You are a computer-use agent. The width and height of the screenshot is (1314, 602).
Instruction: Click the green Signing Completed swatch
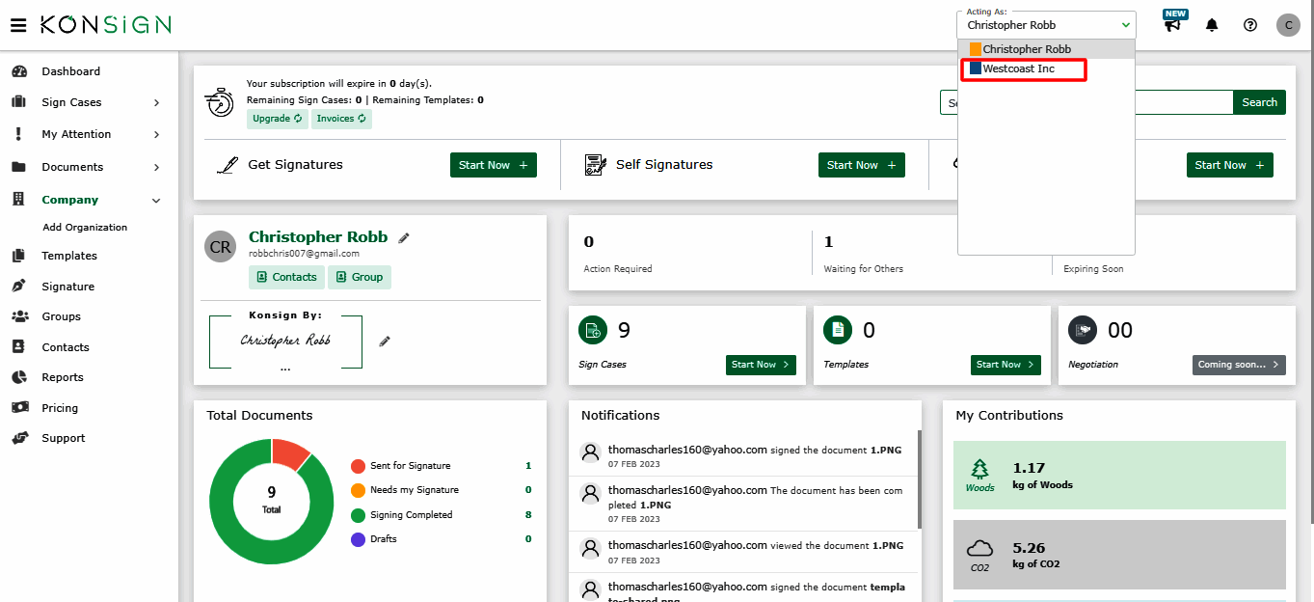[359, 515]
